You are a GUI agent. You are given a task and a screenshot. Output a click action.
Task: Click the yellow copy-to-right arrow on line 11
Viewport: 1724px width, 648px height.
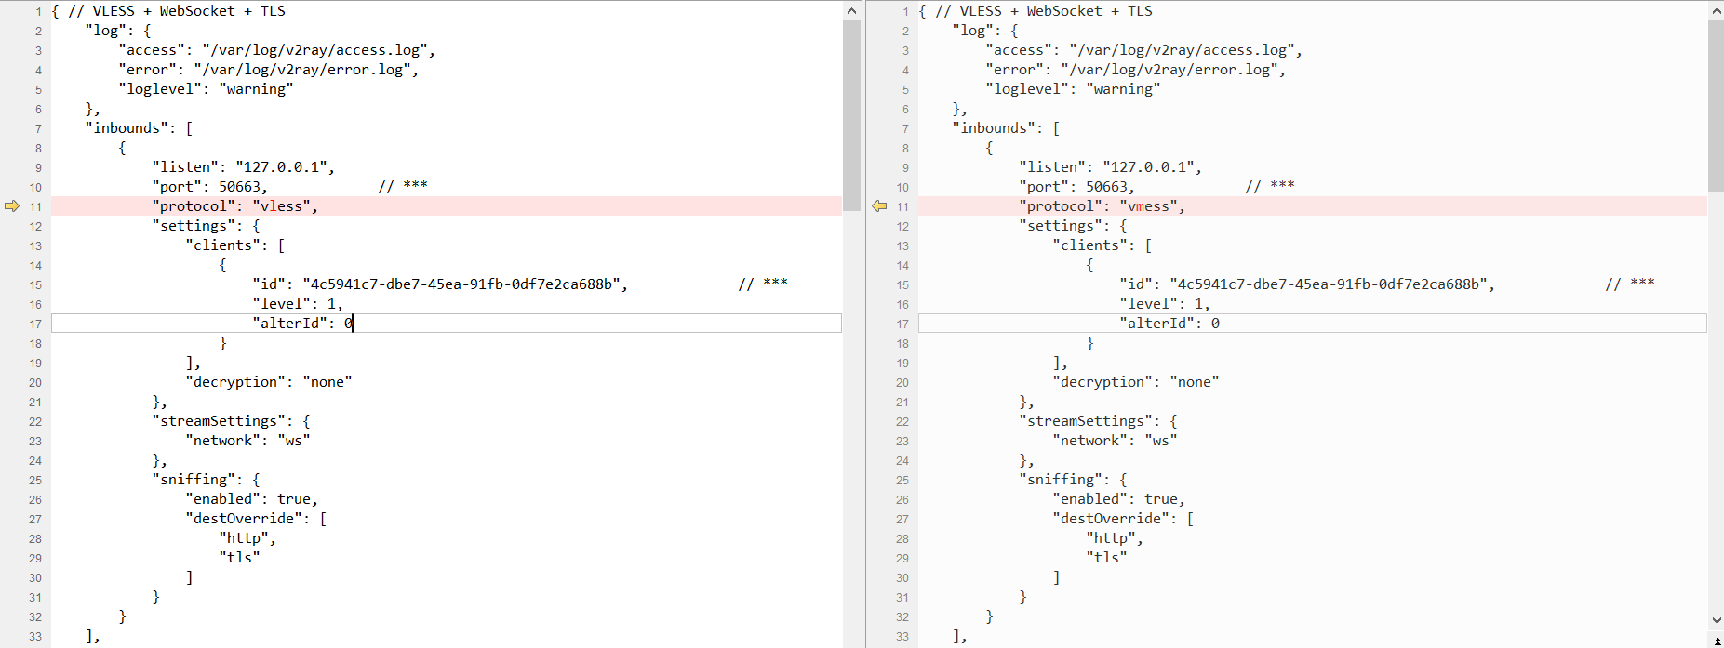(x=12, y=206)
